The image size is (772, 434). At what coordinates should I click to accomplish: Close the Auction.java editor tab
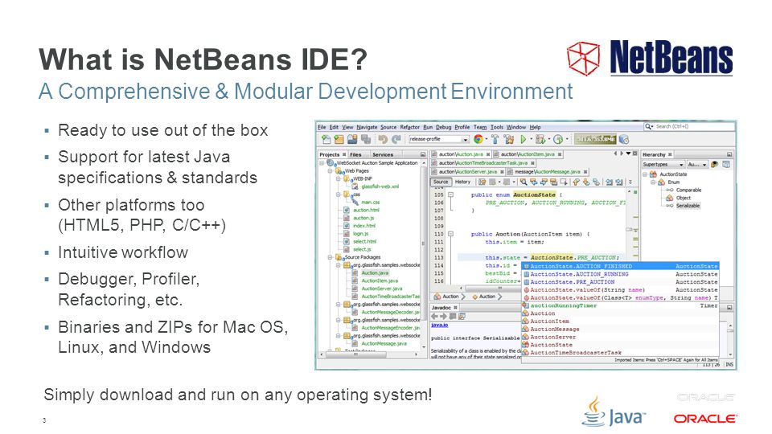488,154
